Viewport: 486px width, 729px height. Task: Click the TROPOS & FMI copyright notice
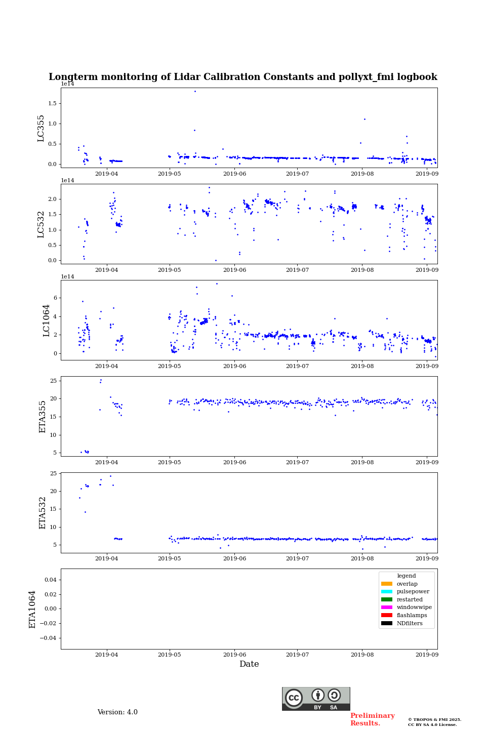434,722
